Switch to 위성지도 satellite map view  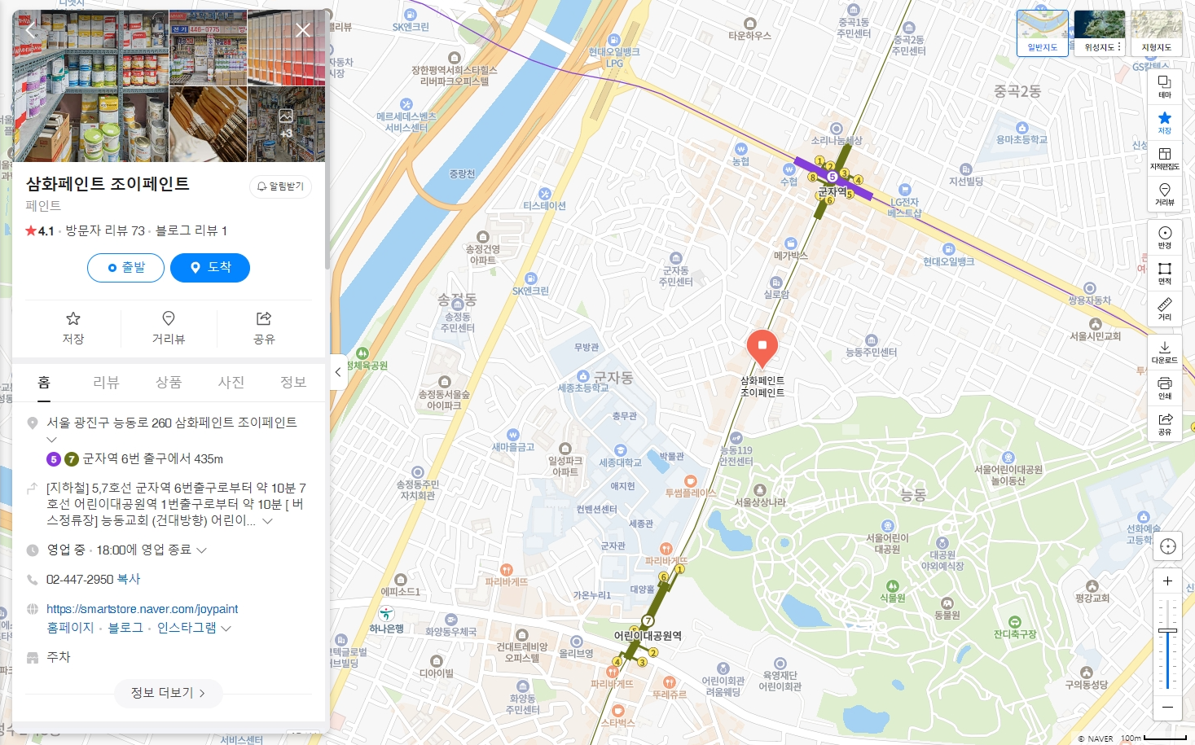click(1099, 33)
